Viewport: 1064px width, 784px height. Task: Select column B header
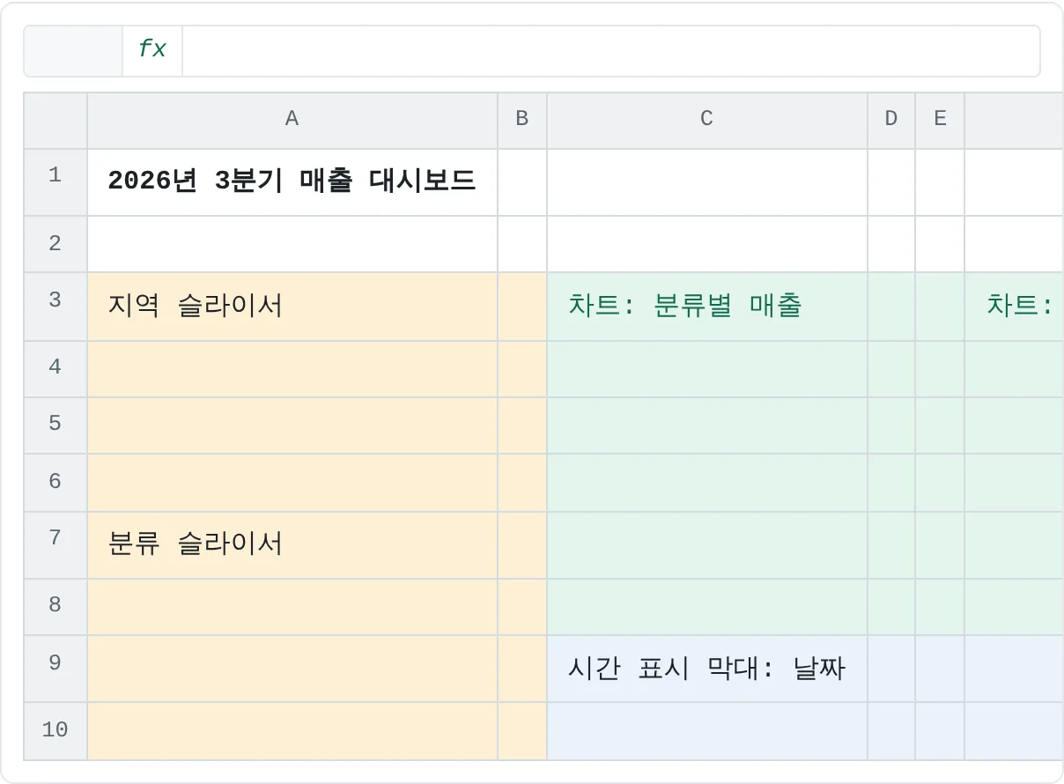click(522, 120)
